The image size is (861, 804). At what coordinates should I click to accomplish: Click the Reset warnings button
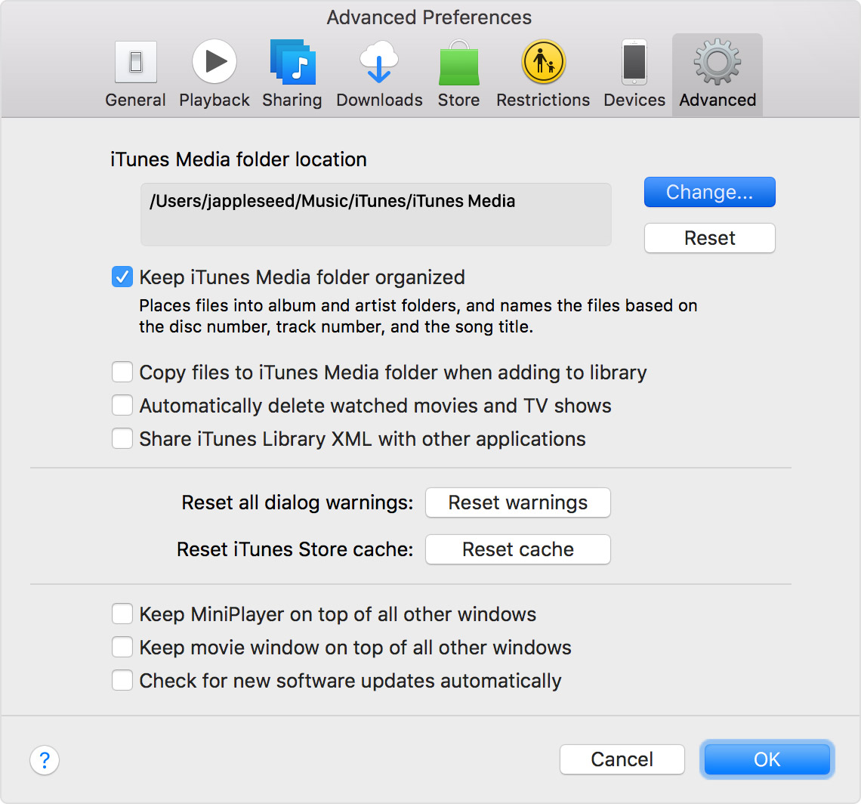(518, 502)
